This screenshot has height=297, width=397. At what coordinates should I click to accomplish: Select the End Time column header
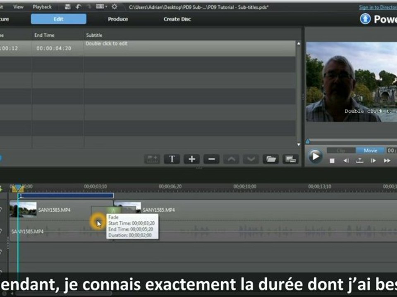44,35
